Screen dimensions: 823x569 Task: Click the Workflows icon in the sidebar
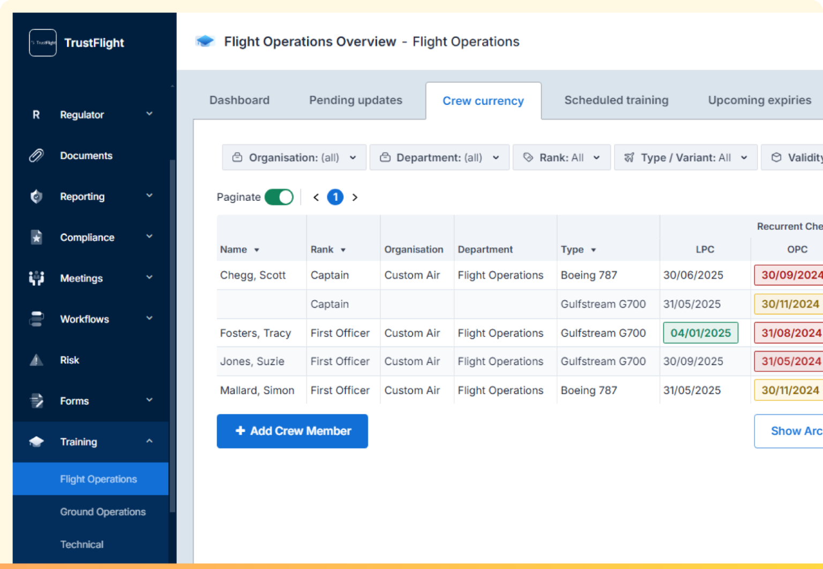coord(36,318)
